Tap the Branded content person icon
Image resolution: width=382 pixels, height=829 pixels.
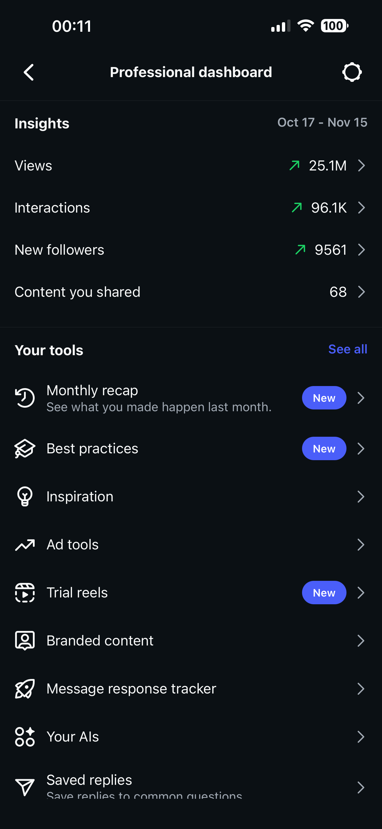25,641
